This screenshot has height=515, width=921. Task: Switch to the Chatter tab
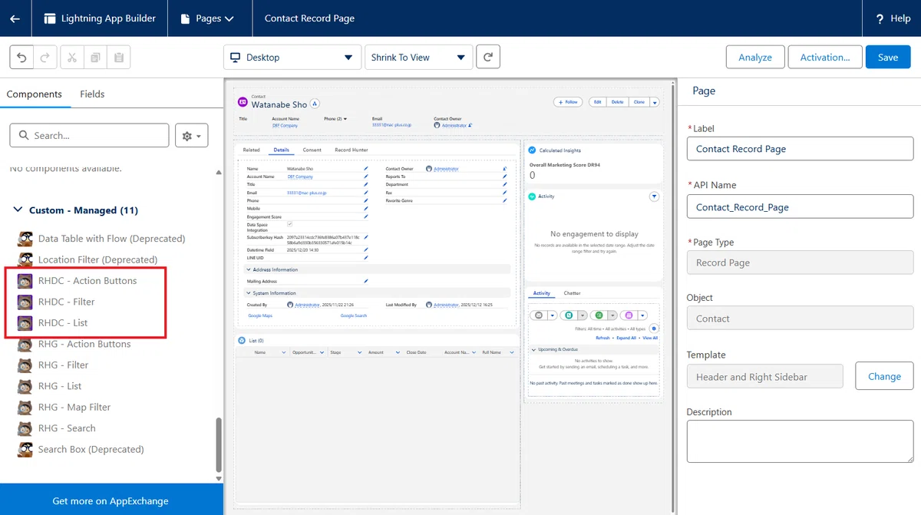pyautogui.click(x=572, y=293)
